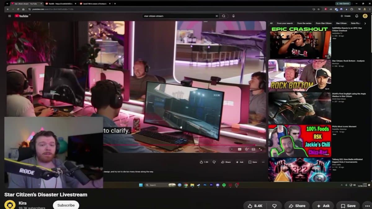This screenshot has width=372, height=209.
Task: Open the 'EPIC CRASHOUT' video thumbnail
Action: 299,42
